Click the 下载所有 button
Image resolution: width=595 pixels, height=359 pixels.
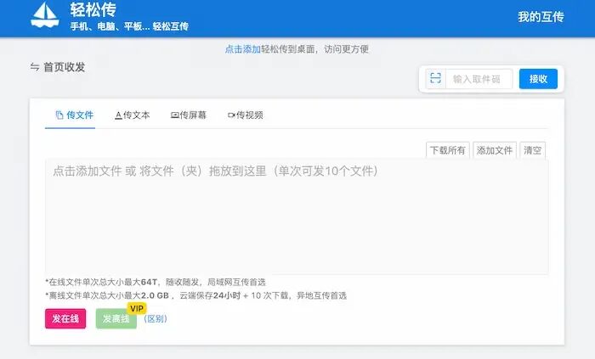(x=448, y=150)
